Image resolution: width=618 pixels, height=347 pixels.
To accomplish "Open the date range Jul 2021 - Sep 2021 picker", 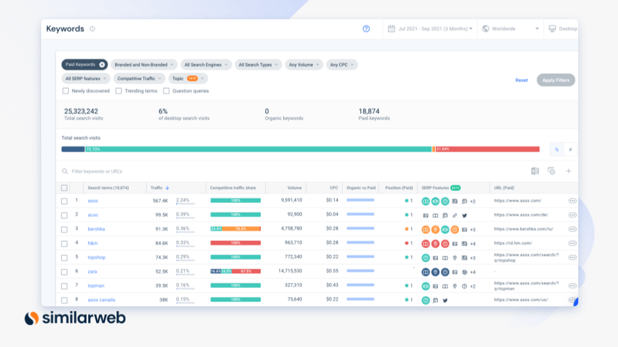I will pyautogui.click(x=431, y=29).
